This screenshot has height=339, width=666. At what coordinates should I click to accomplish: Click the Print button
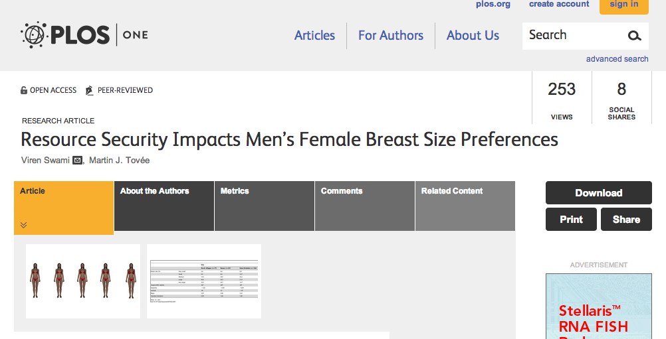571,219
